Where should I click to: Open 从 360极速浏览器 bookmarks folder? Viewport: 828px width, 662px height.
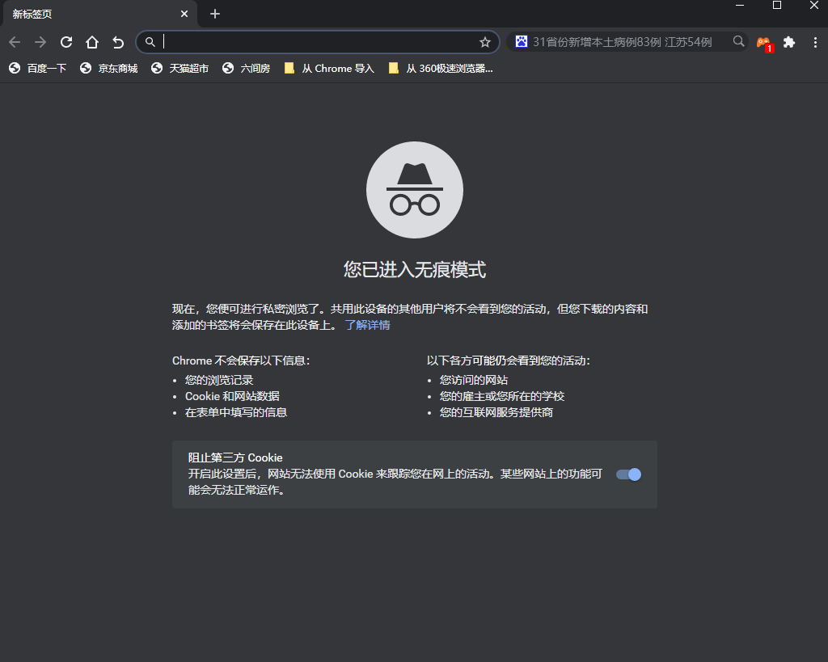coord(441,69)
